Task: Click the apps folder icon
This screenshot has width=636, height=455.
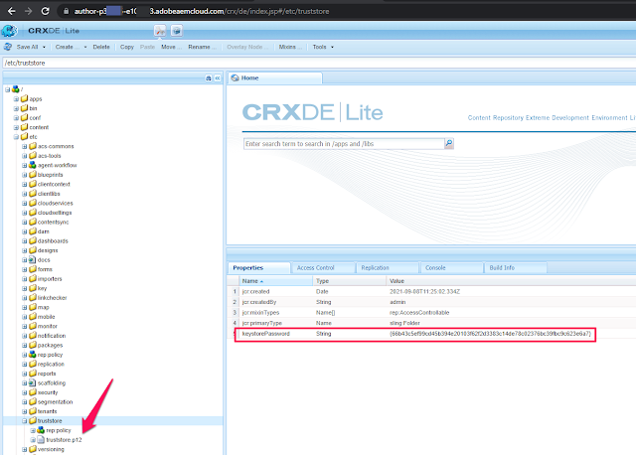Action: (24, 98)
